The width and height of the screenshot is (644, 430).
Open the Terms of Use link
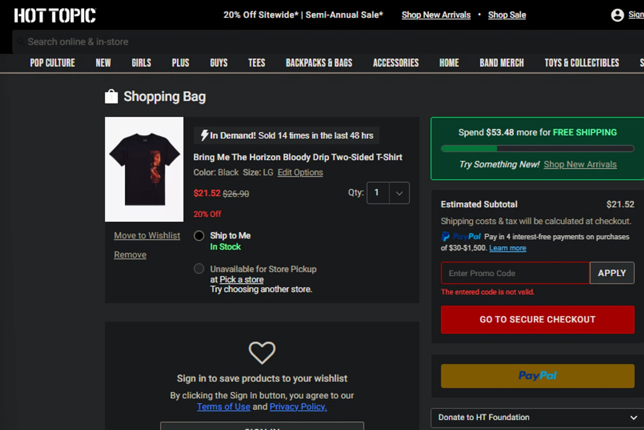point(223,407)
